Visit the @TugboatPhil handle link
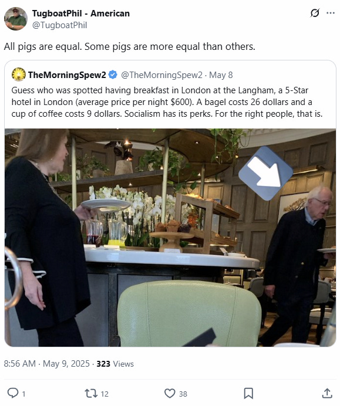 (x=60, y=25)
